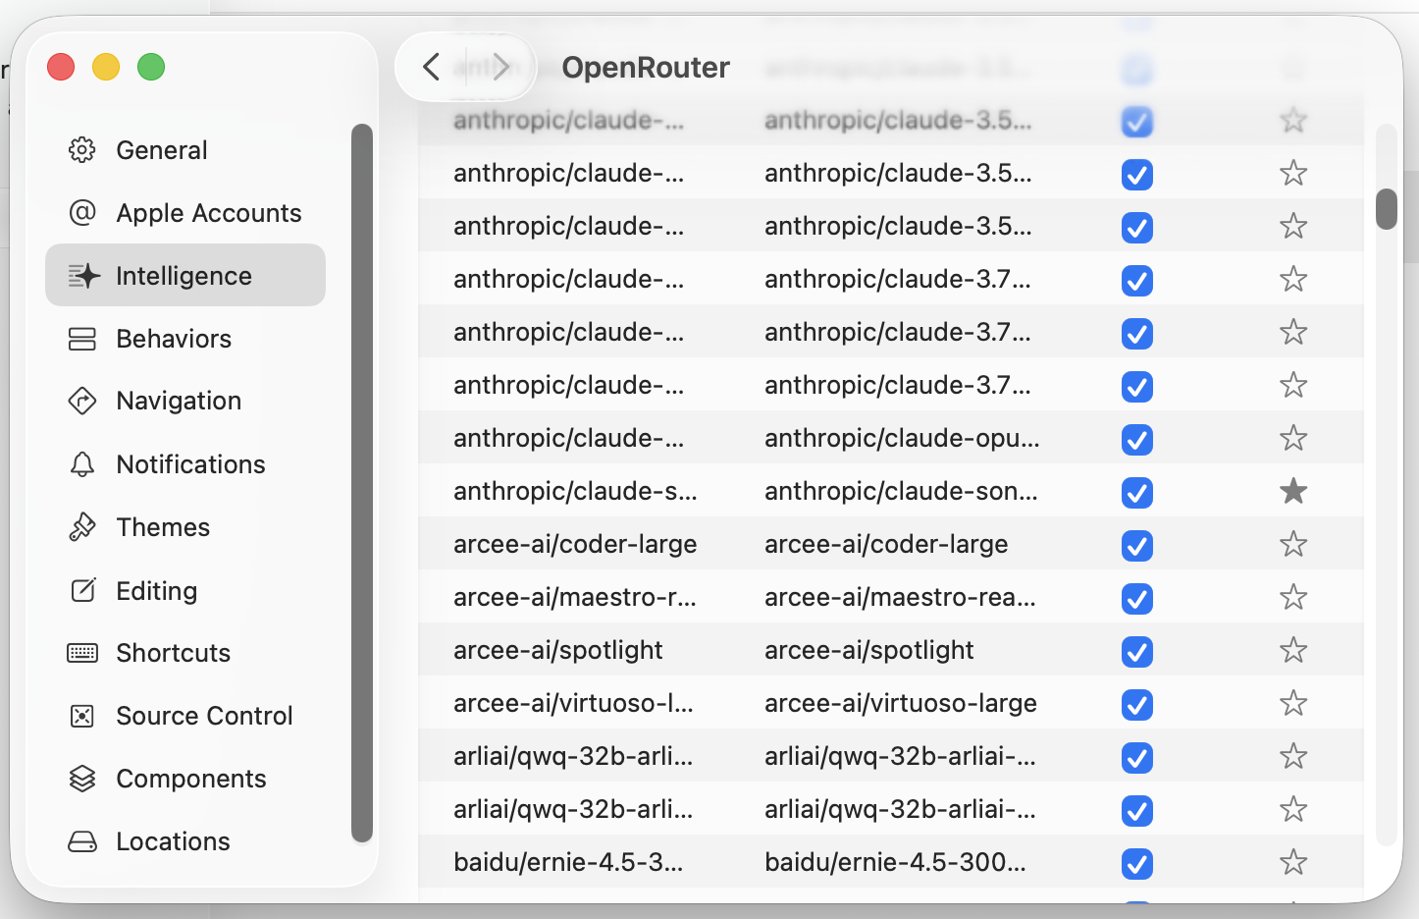The image size is (1419, 919).
Task: Open the Intelligence settings section
Action: click(x=184, y=275)
